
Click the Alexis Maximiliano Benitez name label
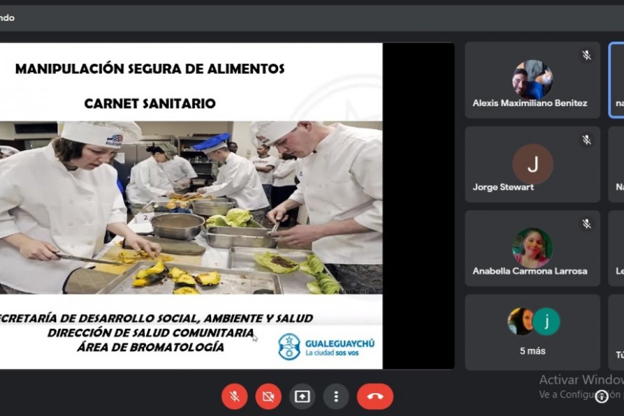tap(529, 103)
